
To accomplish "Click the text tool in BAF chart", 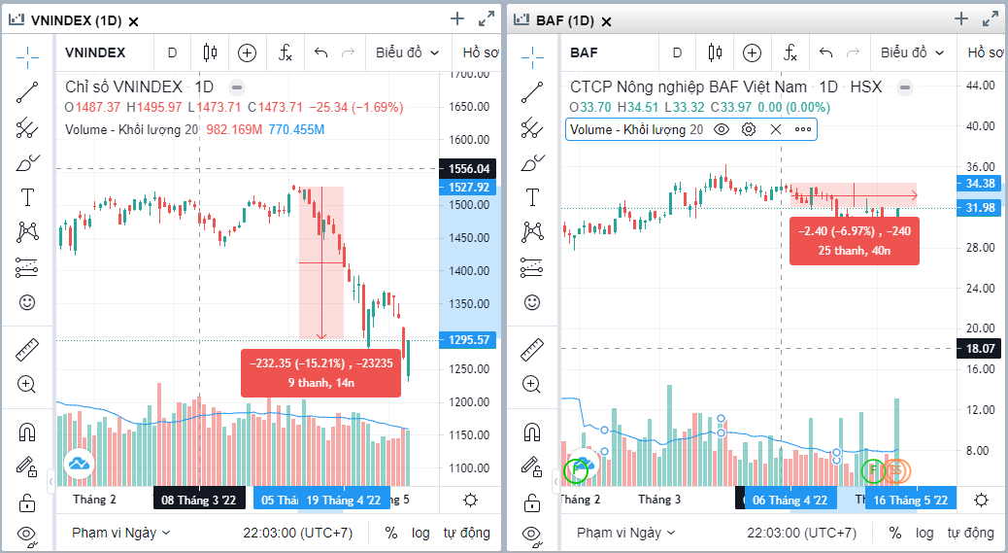I will click(x=532, y=197).
